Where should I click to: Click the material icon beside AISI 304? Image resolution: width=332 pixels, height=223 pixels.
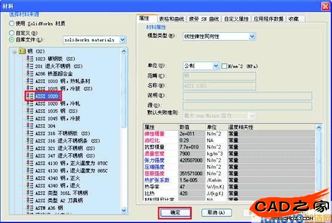(x=30, y=126)
